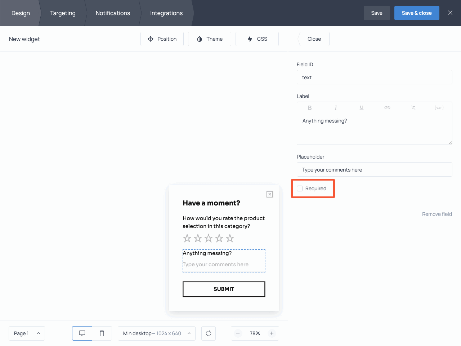Switch to the Targeting tab
Image resolution: width=461 pixels, height=346 pixels.
click(63, 13)
